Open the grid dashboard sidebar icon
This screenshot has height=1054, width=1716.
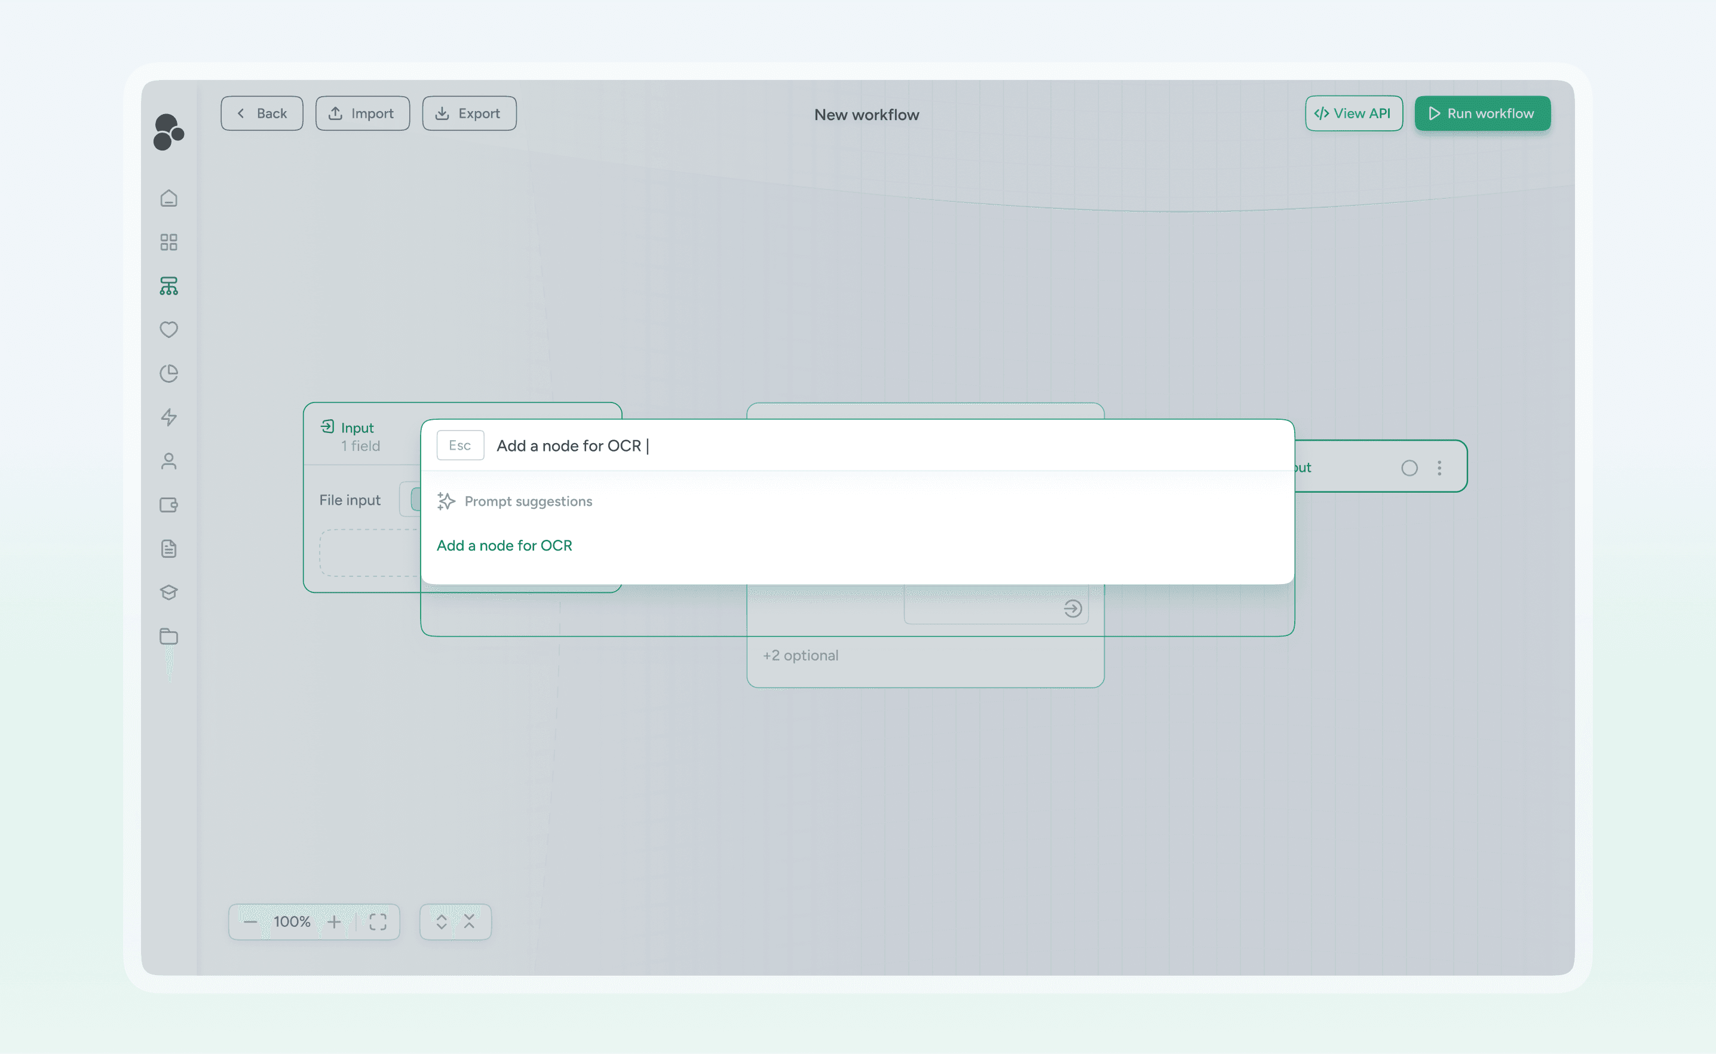(x=168, y=242)
